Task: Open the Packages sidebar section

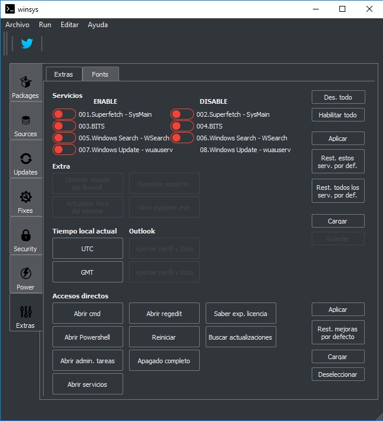Action: 25,86
